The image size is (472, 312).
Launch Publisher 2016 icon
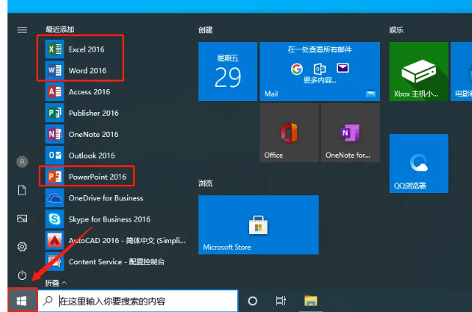55,113
